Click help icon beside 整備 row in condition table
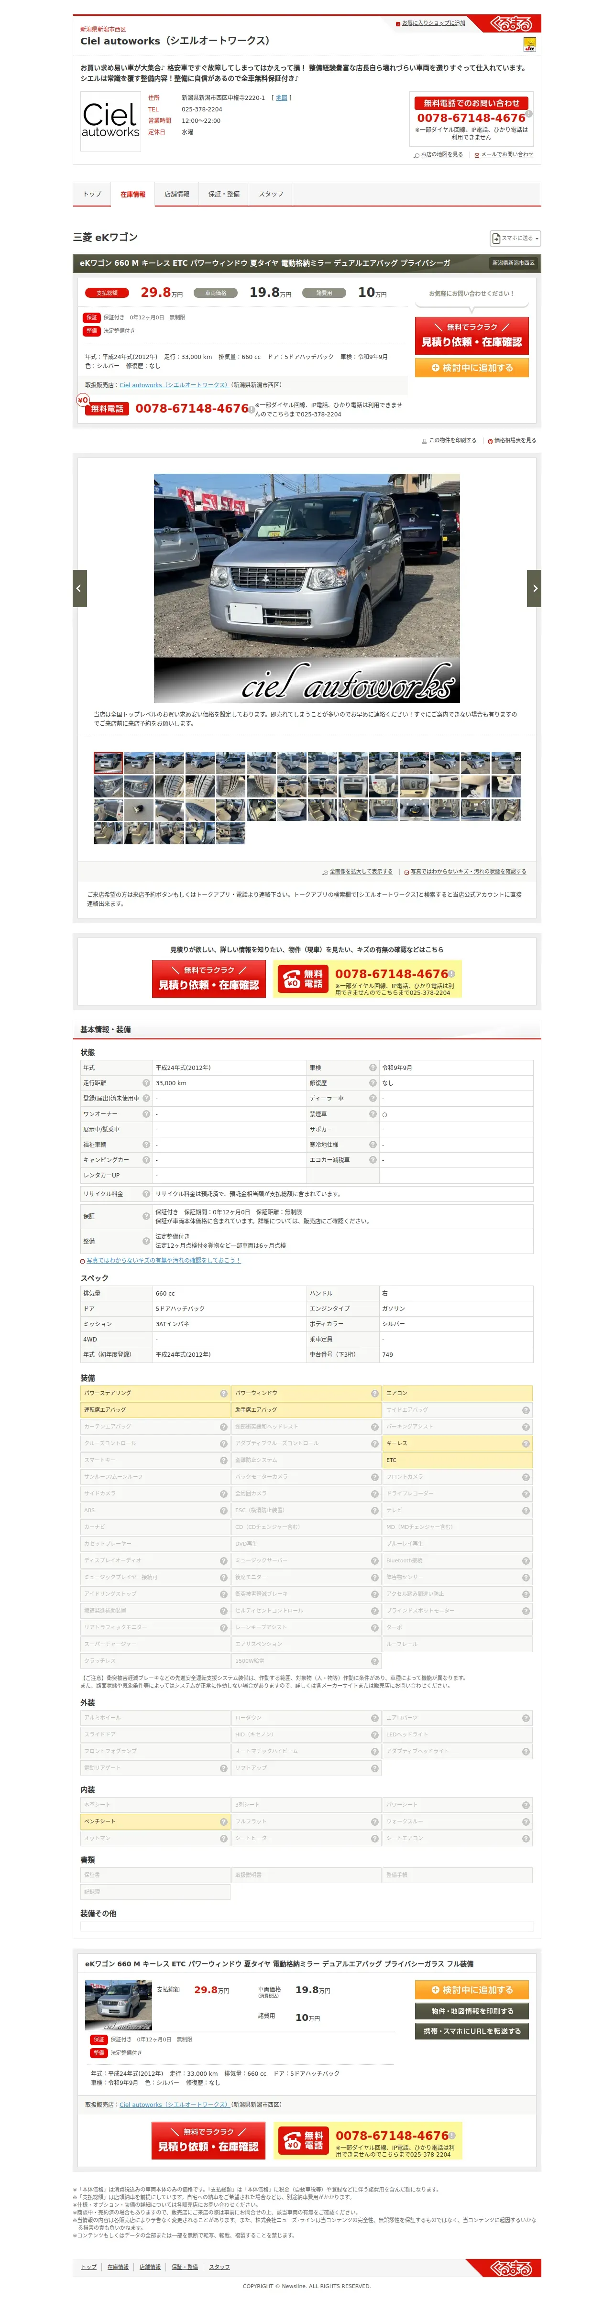This screenshot has width=614, height=2301. click(147, 1241)
